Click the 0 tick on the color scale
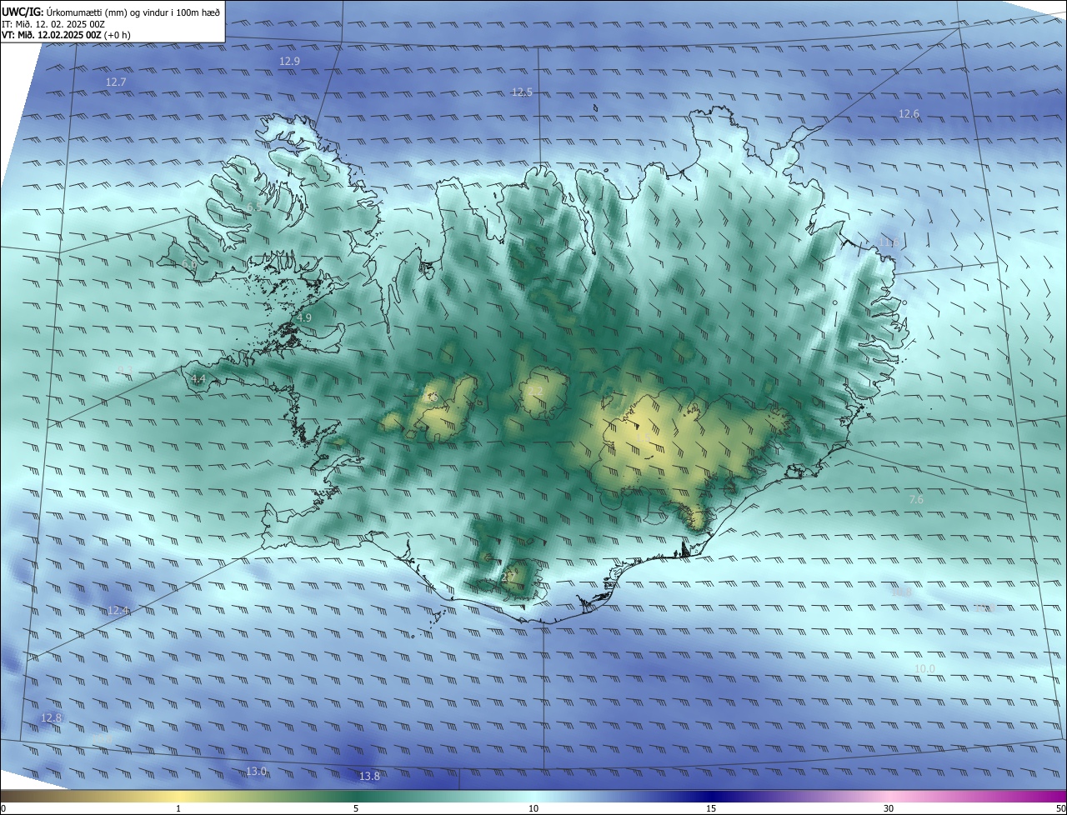 click(3, 808)
